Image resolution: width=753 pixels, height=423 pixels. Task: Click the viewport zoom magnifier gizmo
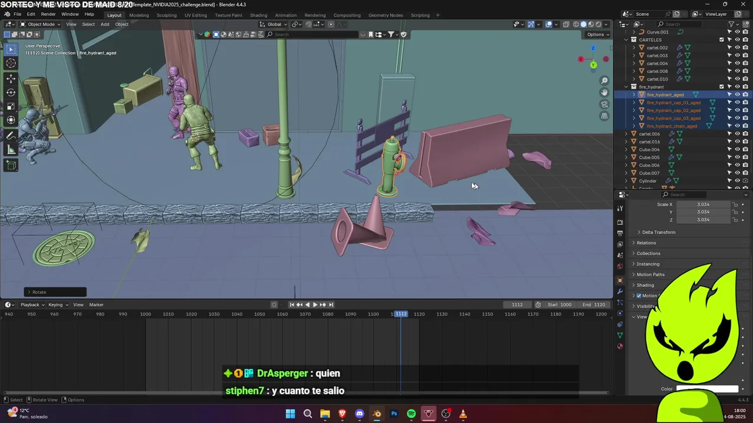(604, 80)
